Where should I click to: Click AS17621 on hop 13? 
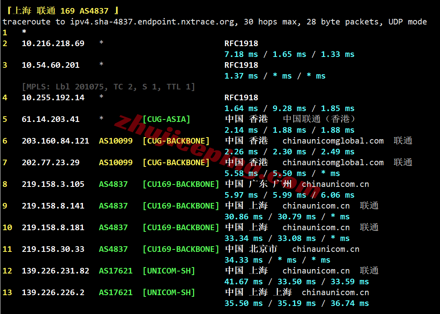[x=115, y=292]
